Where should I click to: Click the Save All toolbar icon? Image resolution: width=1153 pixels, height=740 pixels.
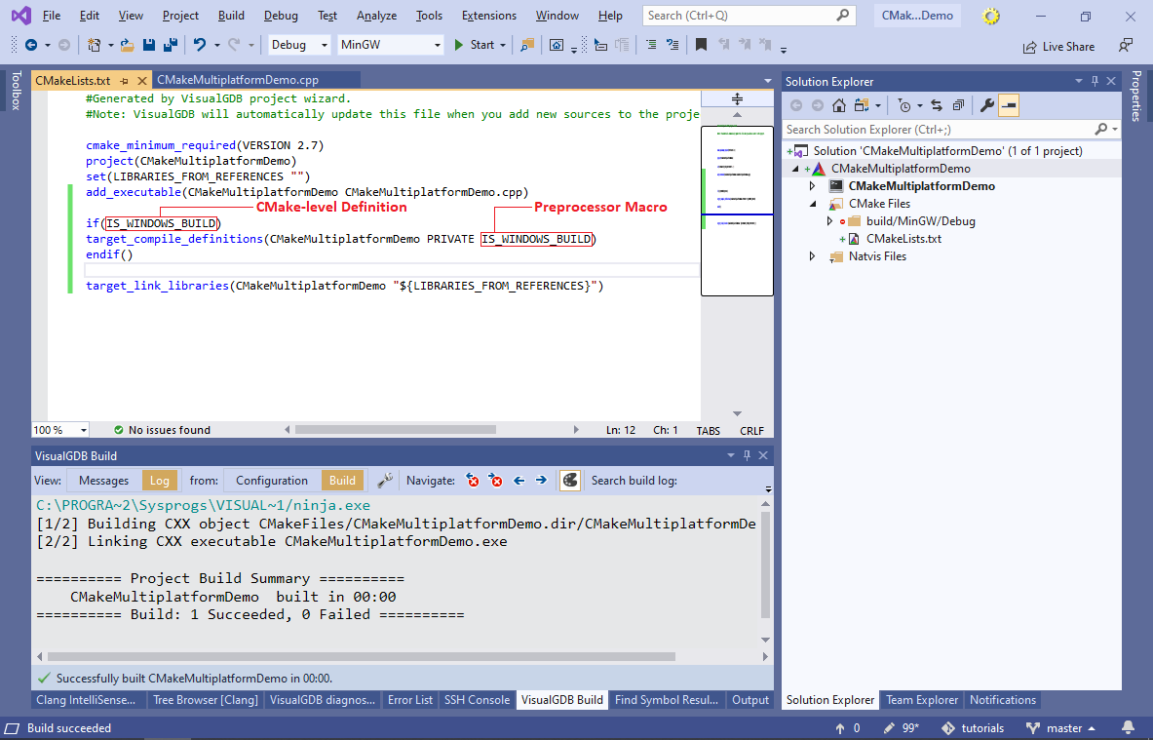pos(170,45)
